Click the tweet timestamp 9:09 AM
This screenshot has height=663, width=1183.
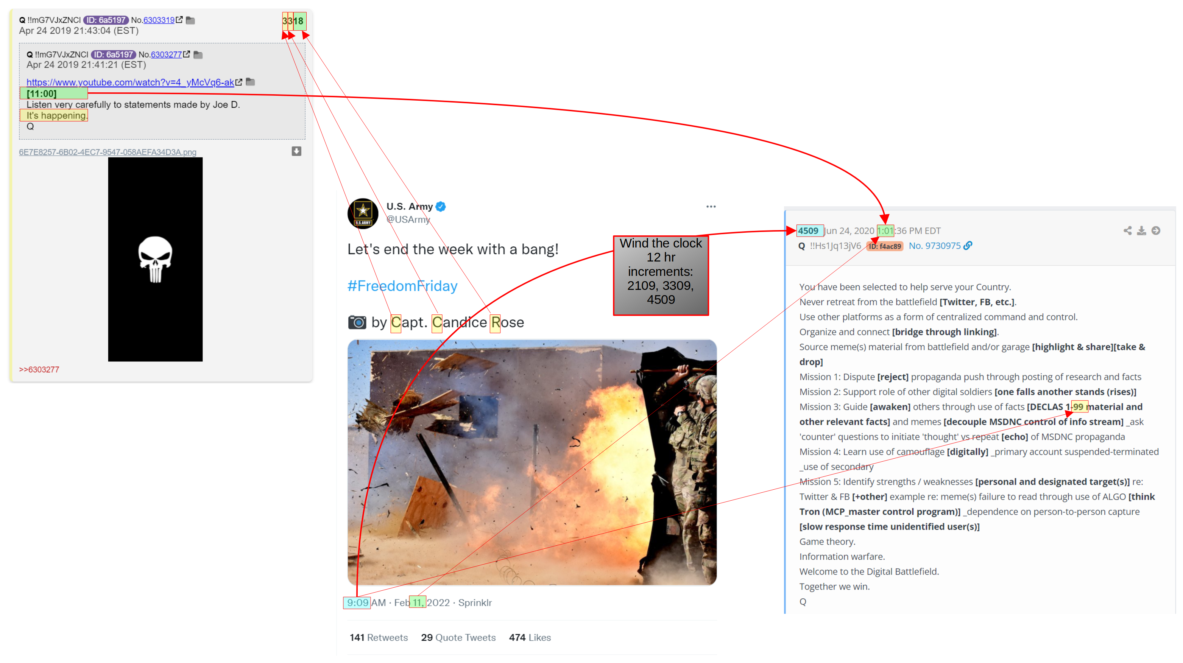[x=366, y=603]
